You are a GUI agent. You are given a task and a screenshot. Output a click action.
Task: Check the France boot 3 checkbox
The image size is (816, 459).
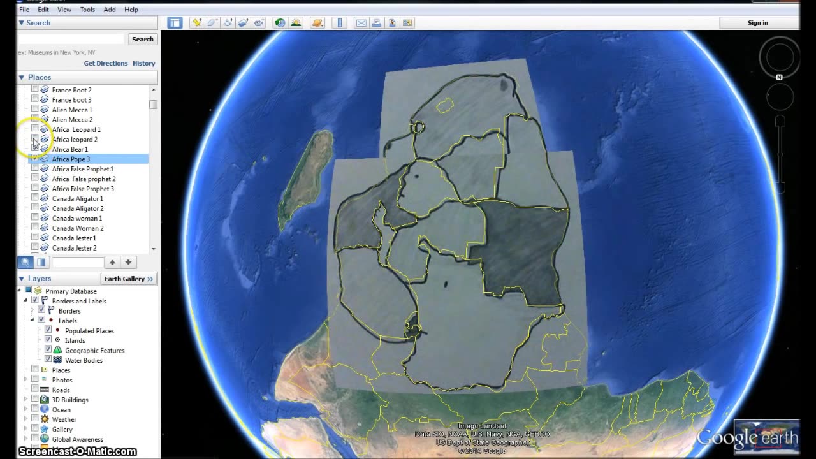point(35,99)
